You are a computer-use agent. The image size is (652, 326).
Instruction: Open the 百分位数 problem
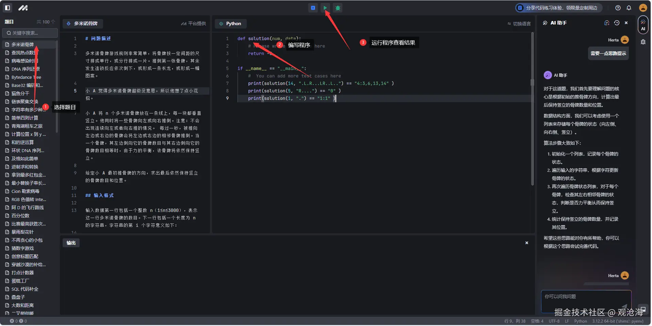click(x=29, y=216)
